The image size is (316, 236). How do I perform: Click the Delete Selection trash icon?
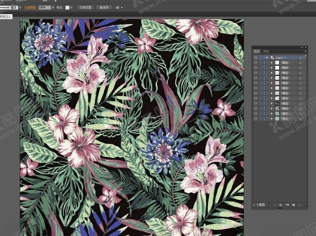pos(300,205)
